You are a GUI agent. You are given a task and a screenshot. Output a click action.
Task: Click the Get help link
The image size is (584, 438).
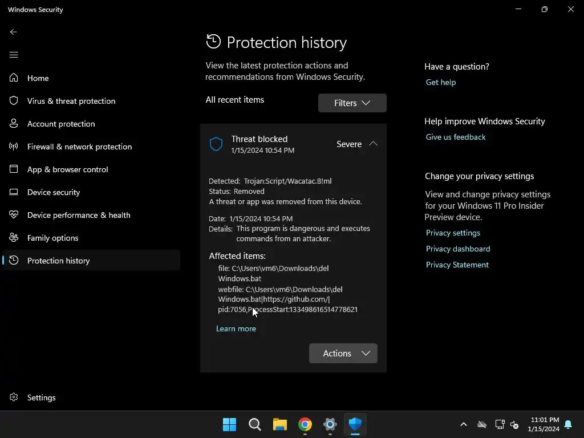pyautogui.click(x=441, y=82)
